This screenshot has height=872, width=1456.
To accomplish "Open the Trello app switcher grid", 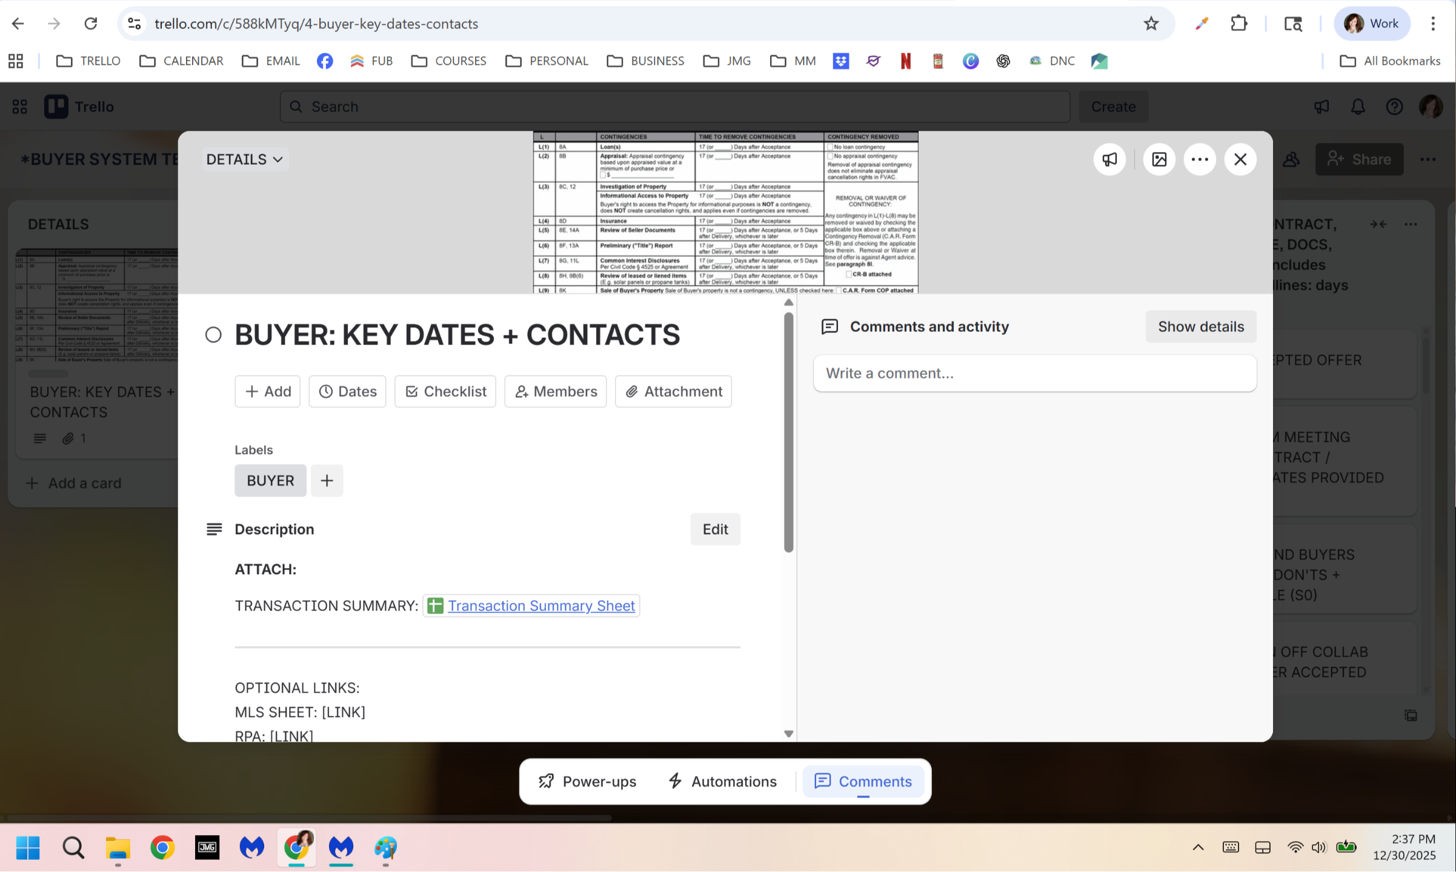I will 19,107.
